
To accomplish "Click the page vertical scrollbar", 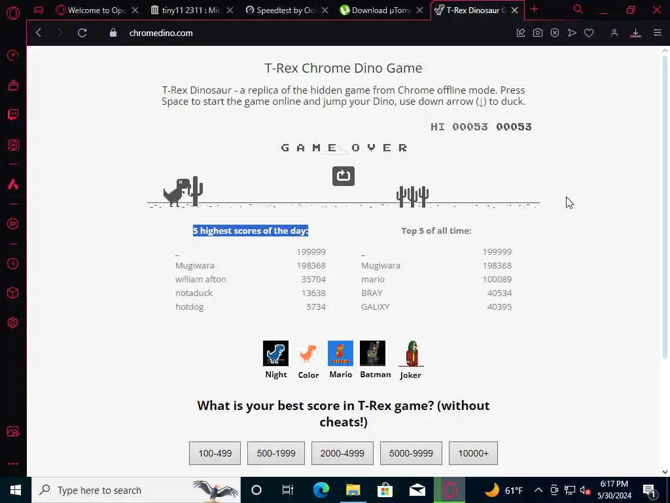I will point(665,206).
